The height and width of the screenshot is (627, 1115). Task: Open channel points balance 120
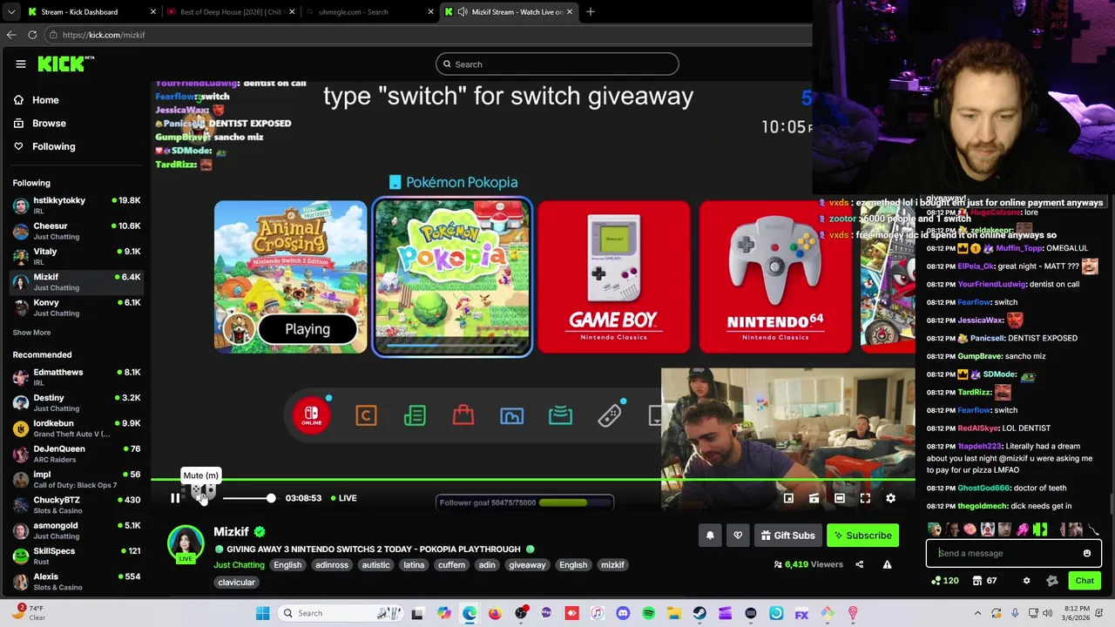[x=945, y=581]
